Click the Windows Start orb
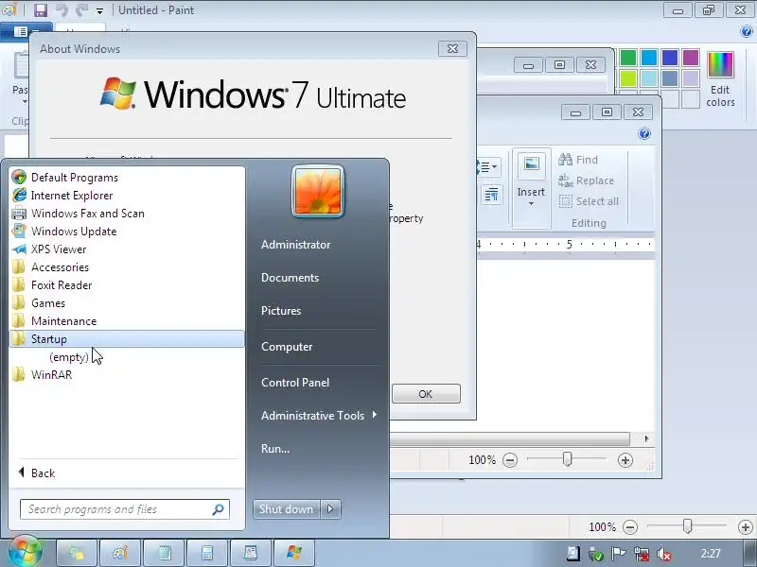Image resolution: width=757 pixels, height=567 pixels. [x=26, y=552]
